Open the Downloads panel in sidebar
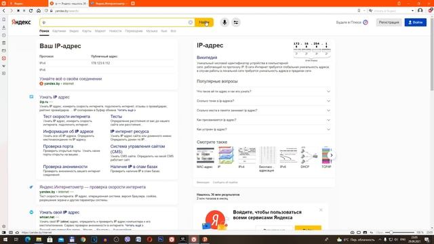Screen dimensions: 434x244 4,27
